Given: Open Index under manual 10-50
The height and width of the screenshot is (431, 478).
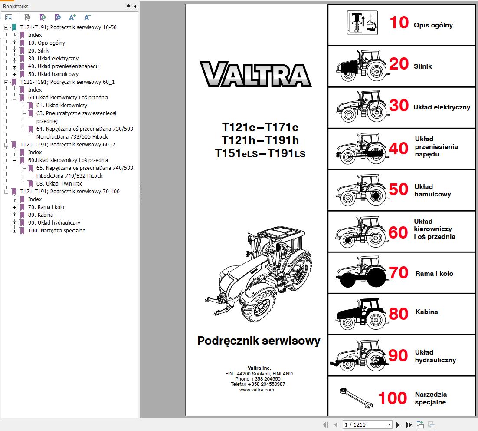Looking at the screenshot, I should (x=35, y=35).
